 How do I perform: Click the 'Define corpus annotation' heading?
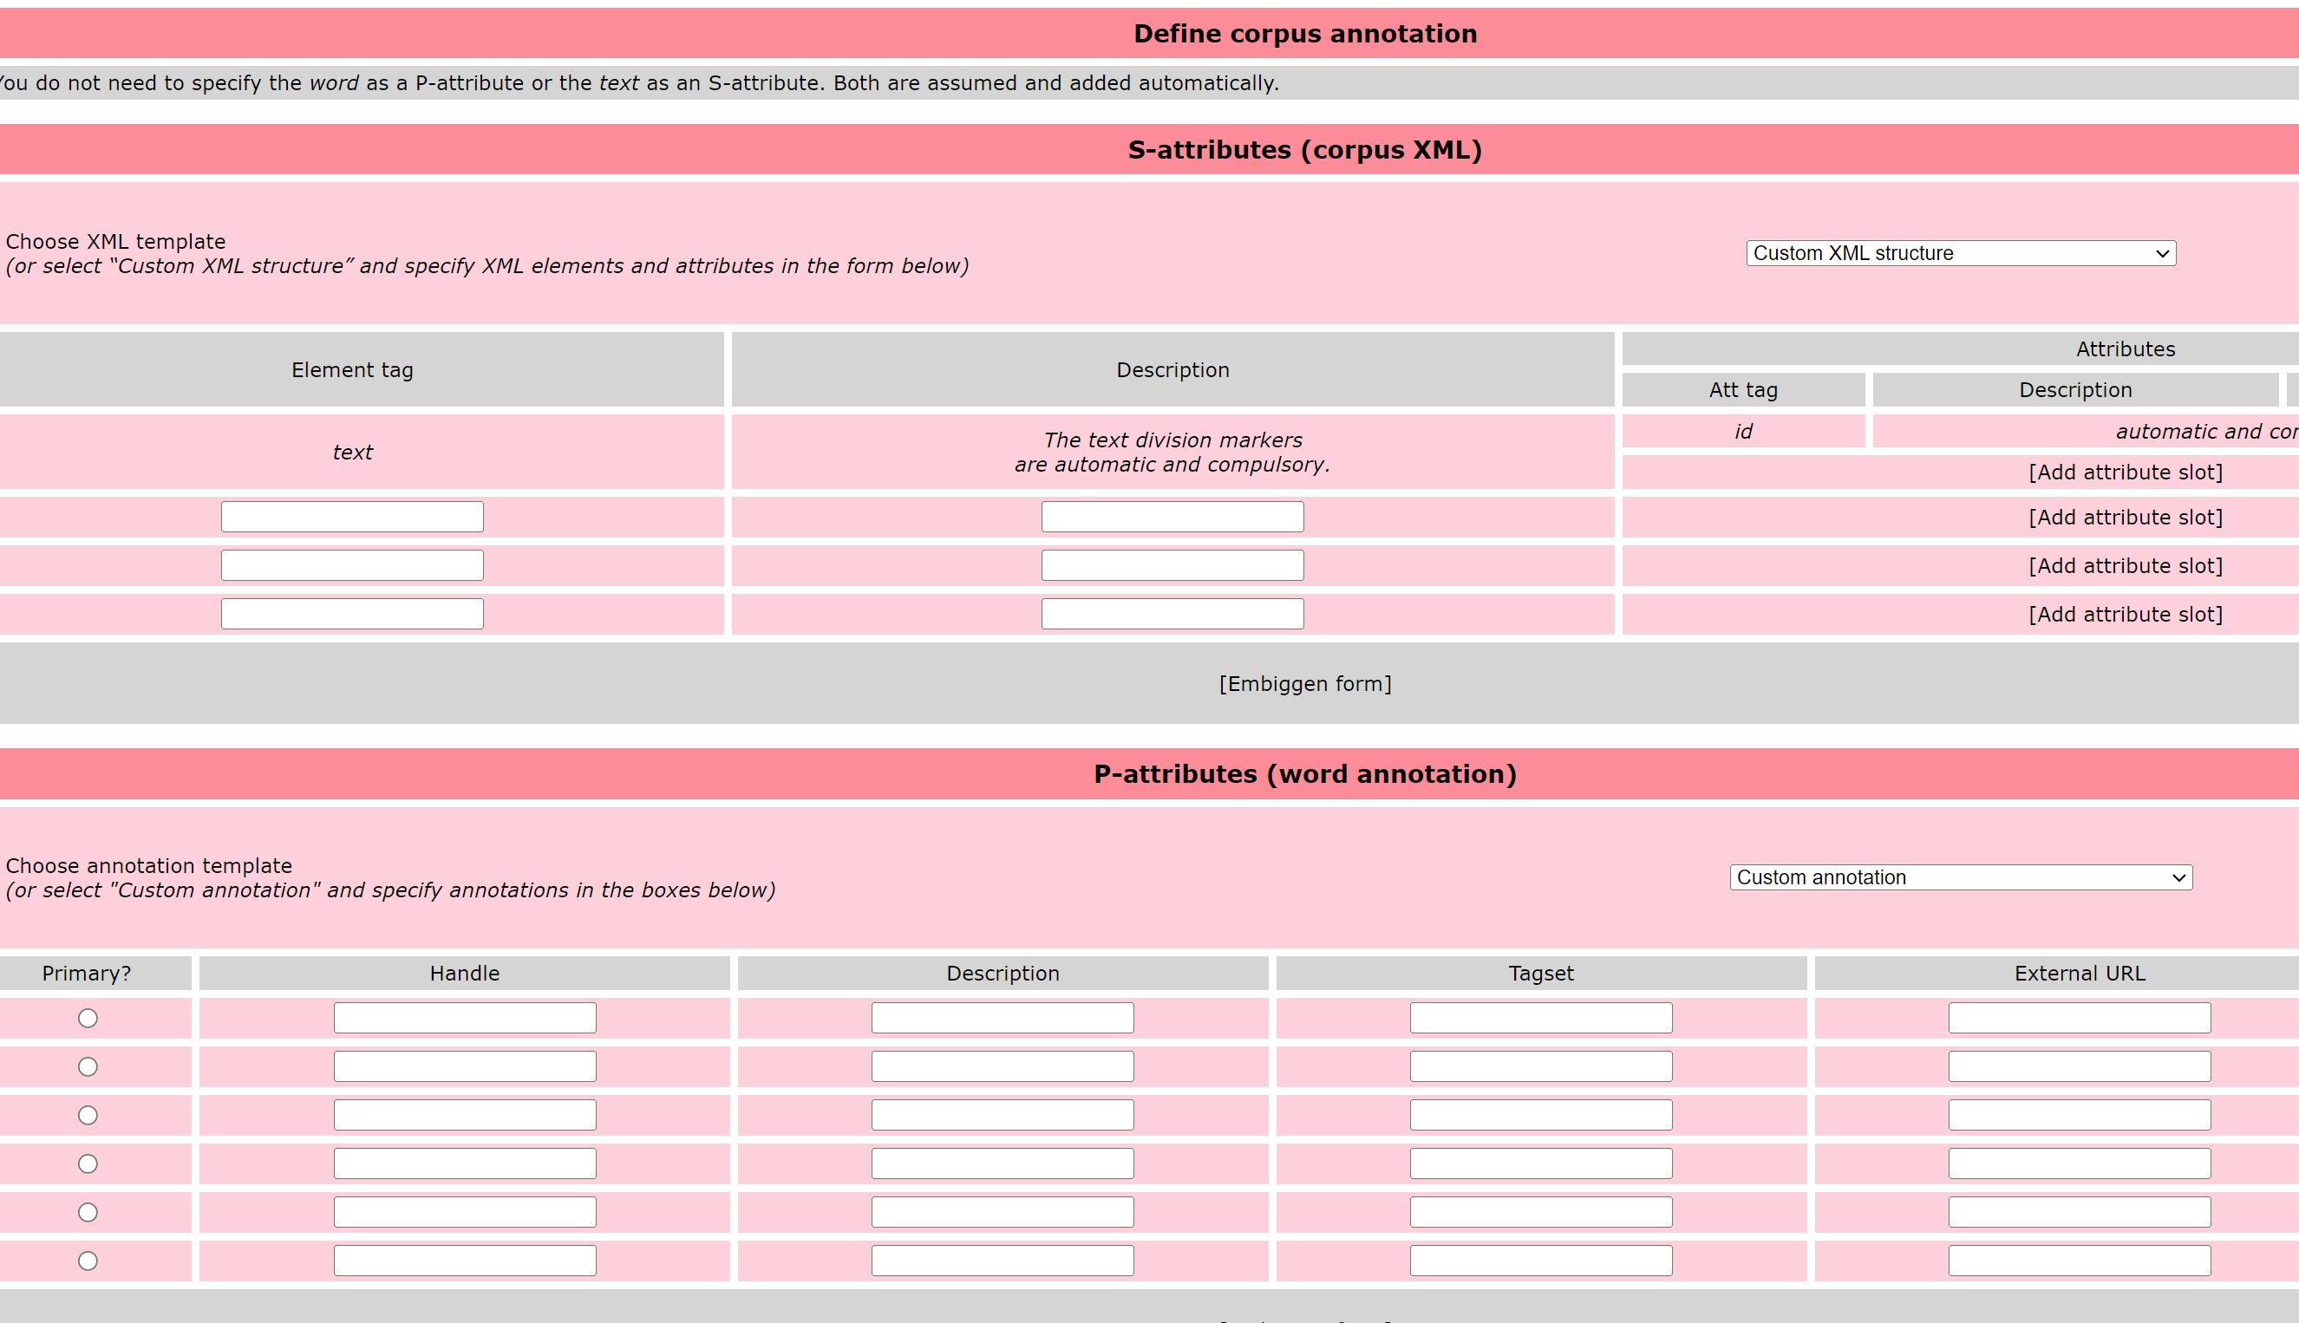click(1305, 35)
